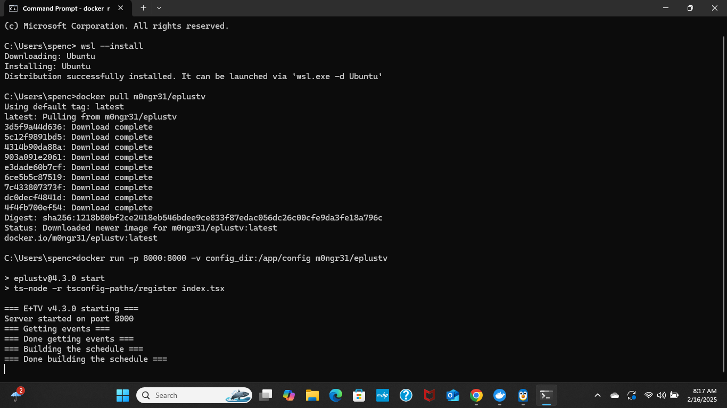Open the Linux penguin app

(523, 395)
